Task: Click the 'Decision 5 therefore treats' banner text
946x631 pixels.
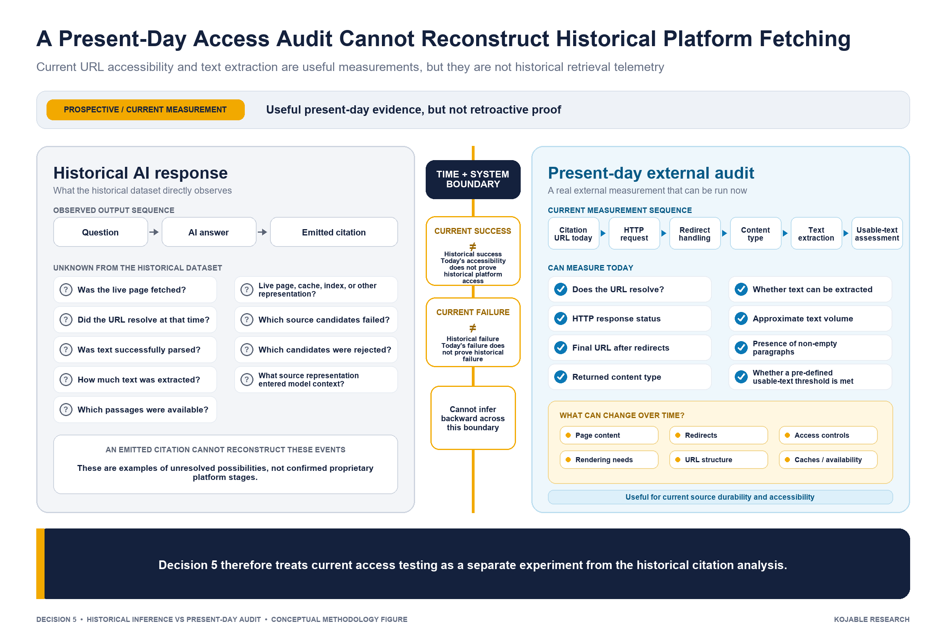Action: click(x=473, y=565)
